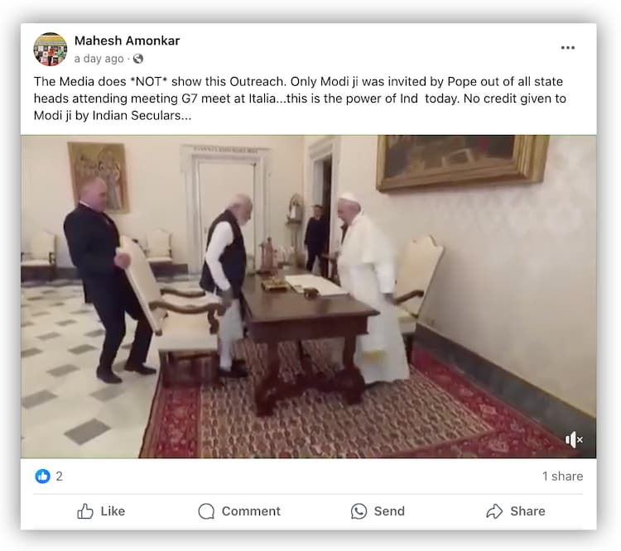Click the 'a day ago' timestamp
Screen dimensions: 621x551
pos(99,59)
